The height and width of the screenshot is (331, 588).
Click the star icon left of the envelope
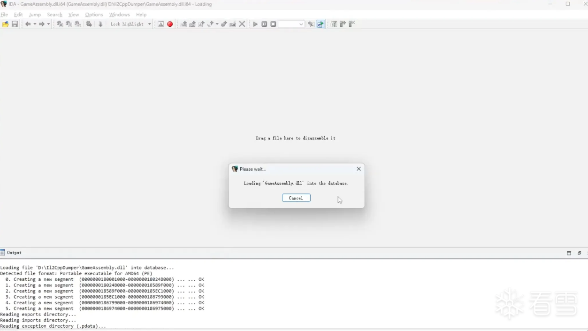tap(224, 24)
